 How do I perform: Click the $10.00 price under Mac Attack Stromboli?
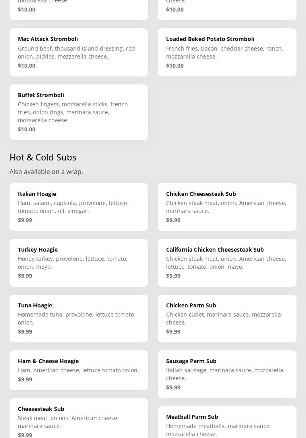tap(27, 65)
